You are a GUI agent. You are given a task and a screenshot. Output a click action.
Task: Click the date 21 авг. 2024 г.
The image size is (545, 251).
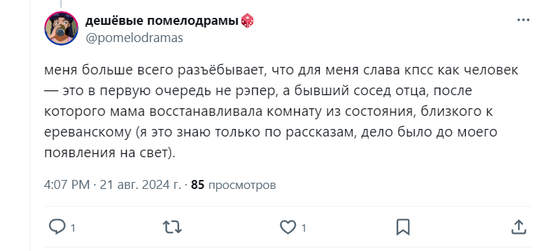(x=141, y=185)
